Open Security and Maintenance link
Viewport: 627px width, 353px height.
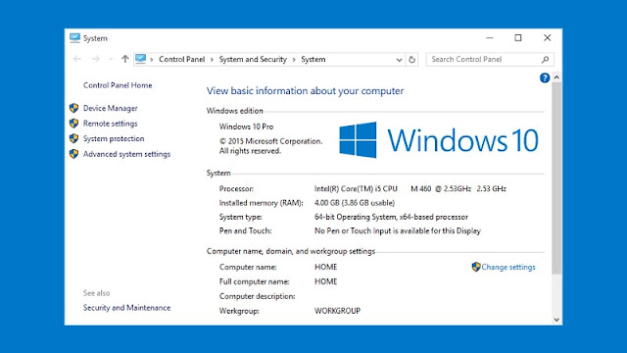click(x=126, y=307)
